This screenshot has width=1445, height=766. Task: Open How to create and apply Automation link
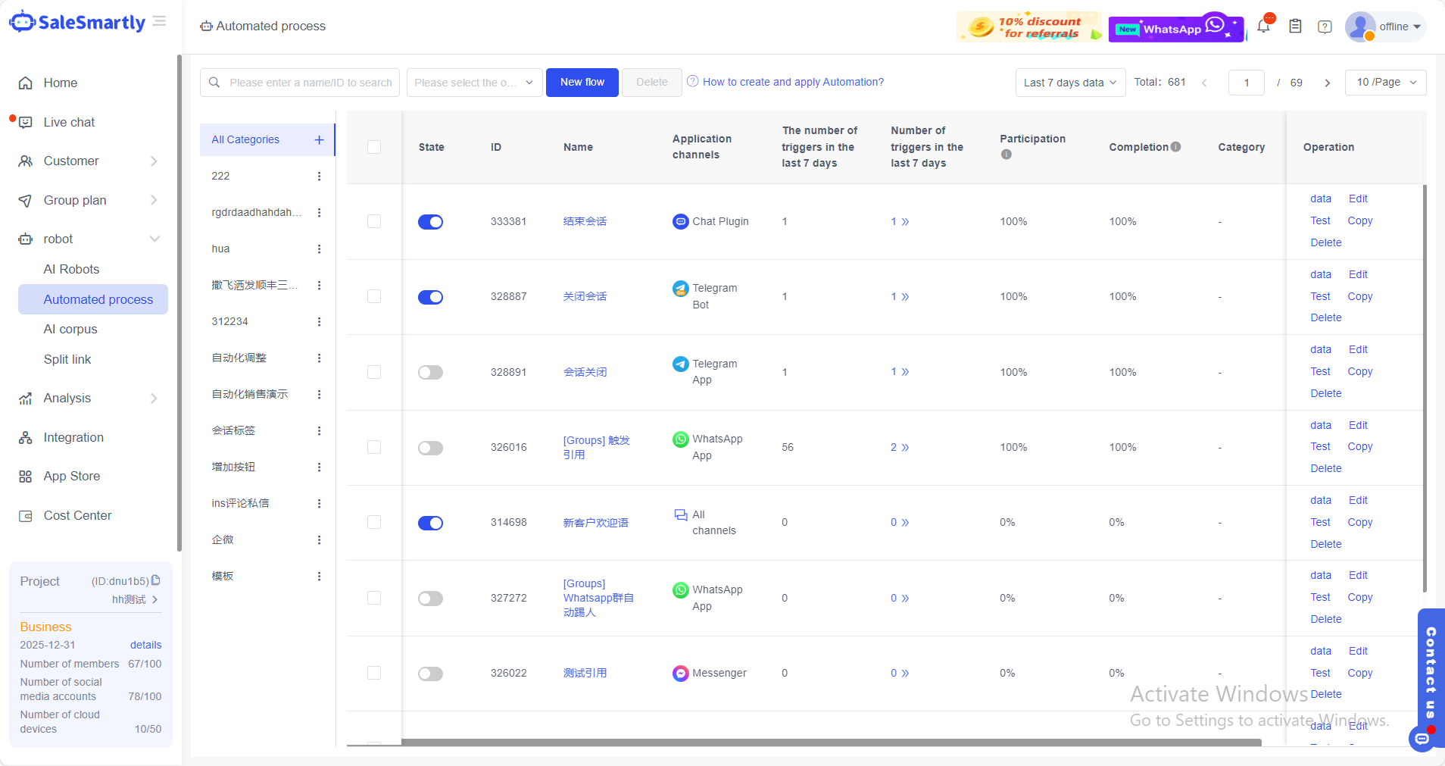[x=792, y=83]
